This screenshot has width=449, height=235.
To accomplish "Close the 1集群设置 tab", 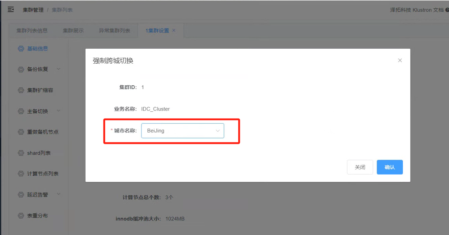I will [x=174, y=30].
